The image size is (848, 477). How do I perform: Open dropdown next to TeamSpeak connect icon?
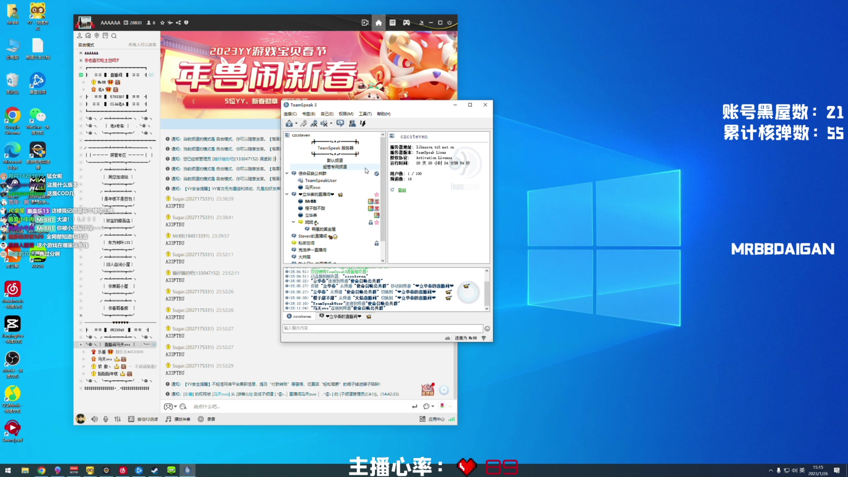point(296,124)
